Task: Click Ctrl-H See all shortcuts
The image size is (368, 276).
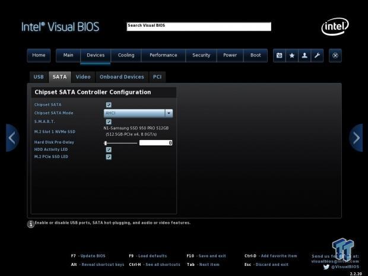Action: (154, 265)
